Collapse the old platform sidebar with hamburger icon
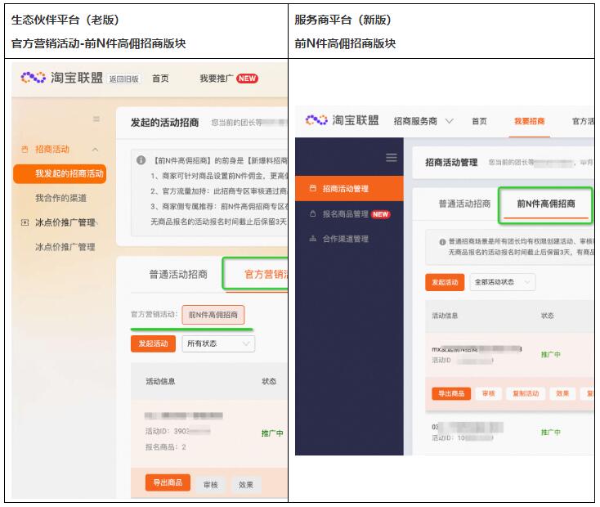600x507 pixels. 96,119
